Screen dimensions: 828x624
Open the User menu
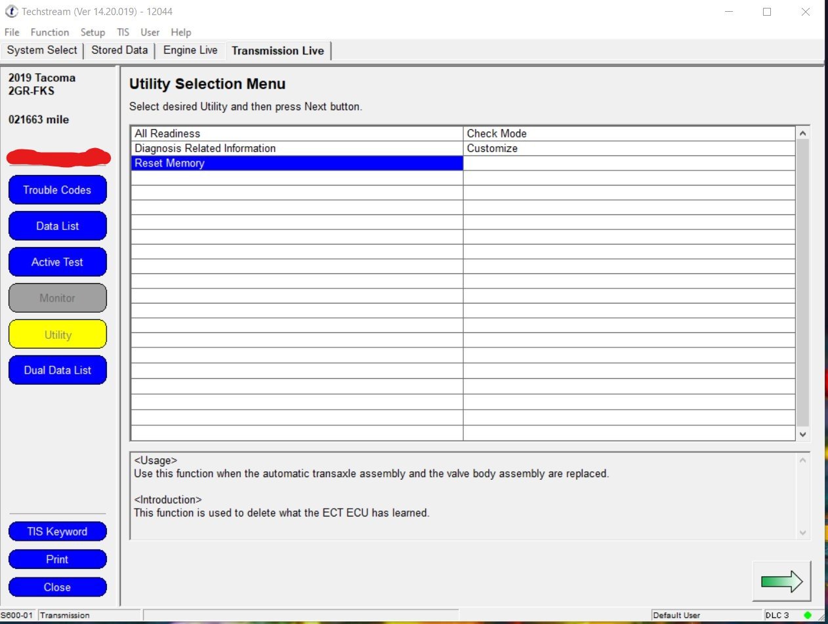[x=150, y=32]
